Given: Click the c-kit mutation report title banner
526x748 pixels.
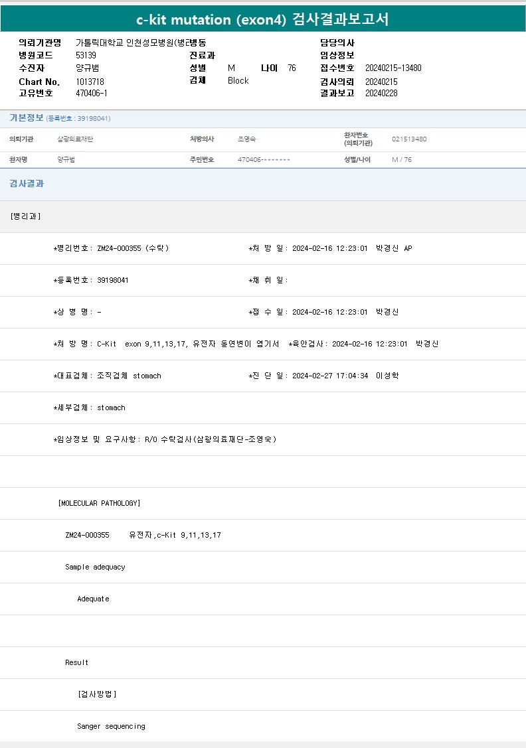Looking at the screenshot, I should coord(262,19).
